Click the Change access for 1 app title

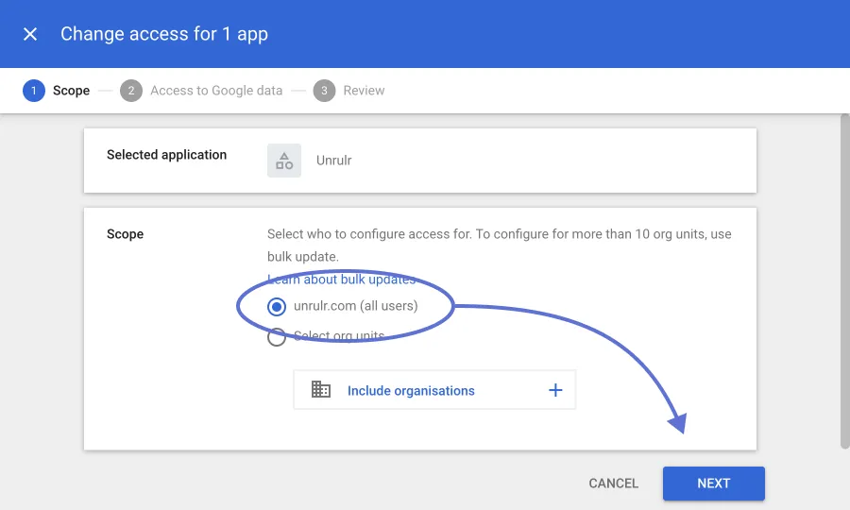click(164, 34)
